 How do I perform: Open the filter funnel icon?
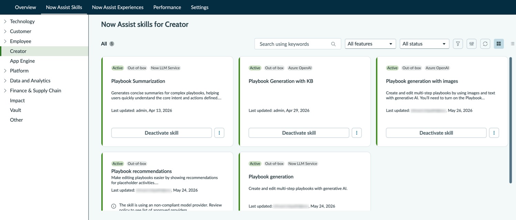click(x=458, y=44)
